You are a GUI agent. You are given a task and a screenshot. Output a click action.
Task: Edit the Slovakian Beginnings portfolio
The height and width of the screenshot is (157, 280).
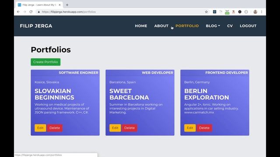[x=40, y=128]
